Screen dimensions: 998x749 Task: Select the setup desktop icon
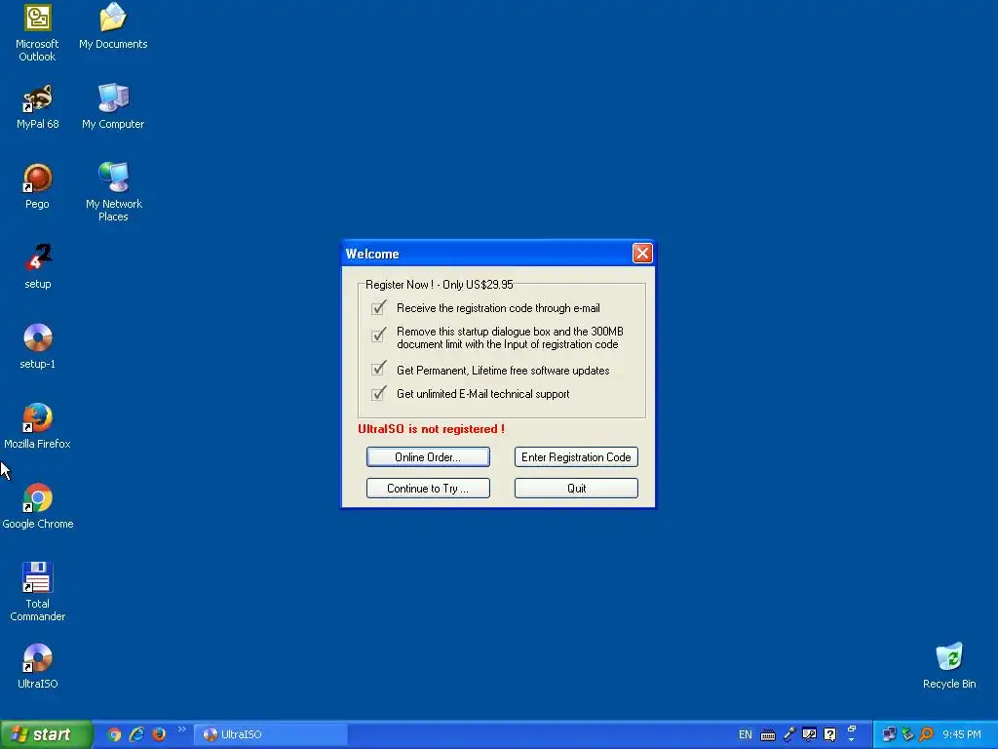[x=38, y=266]
